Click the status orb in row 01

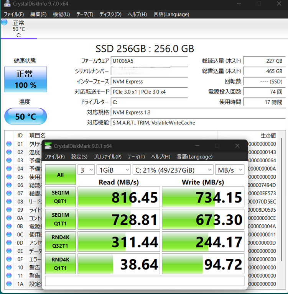(x=9, y=144)
